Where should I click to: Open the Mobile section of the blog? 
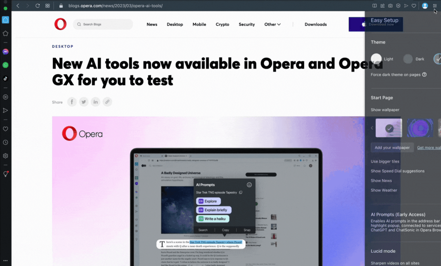[x=199, y=24]
